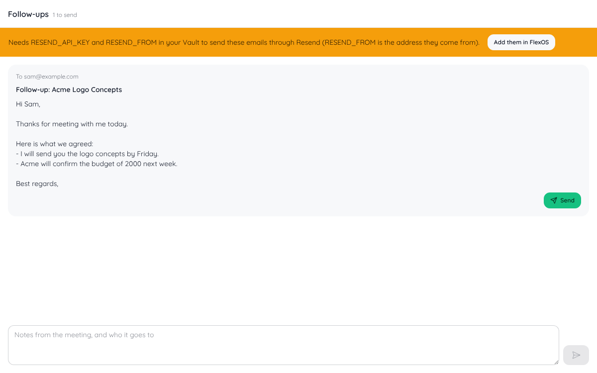The width and height of the screenshot is (597, 373).
Task: Click the notes text area resize grip
Action: 556,362
